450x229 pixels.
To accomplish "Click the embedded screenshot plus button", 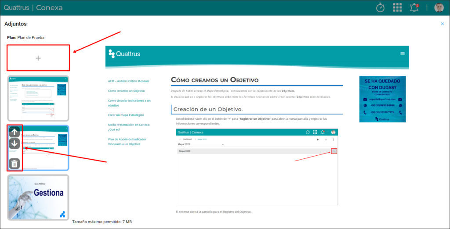I will click(334, 151).
